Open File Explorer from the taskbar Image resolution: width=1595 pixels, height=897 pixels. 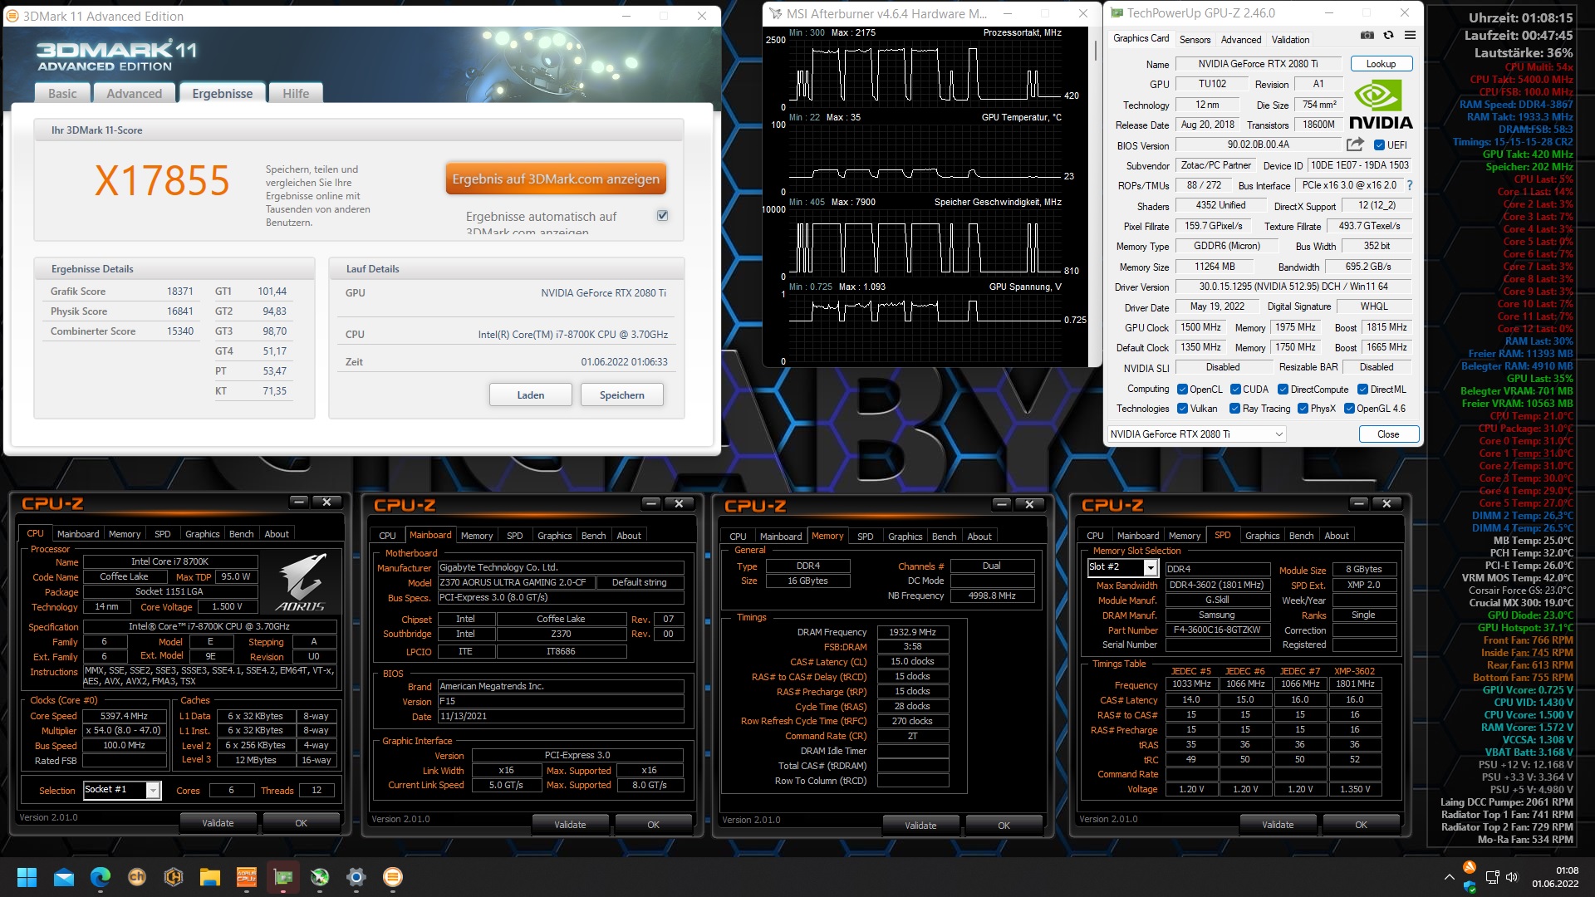pos(210,877)
